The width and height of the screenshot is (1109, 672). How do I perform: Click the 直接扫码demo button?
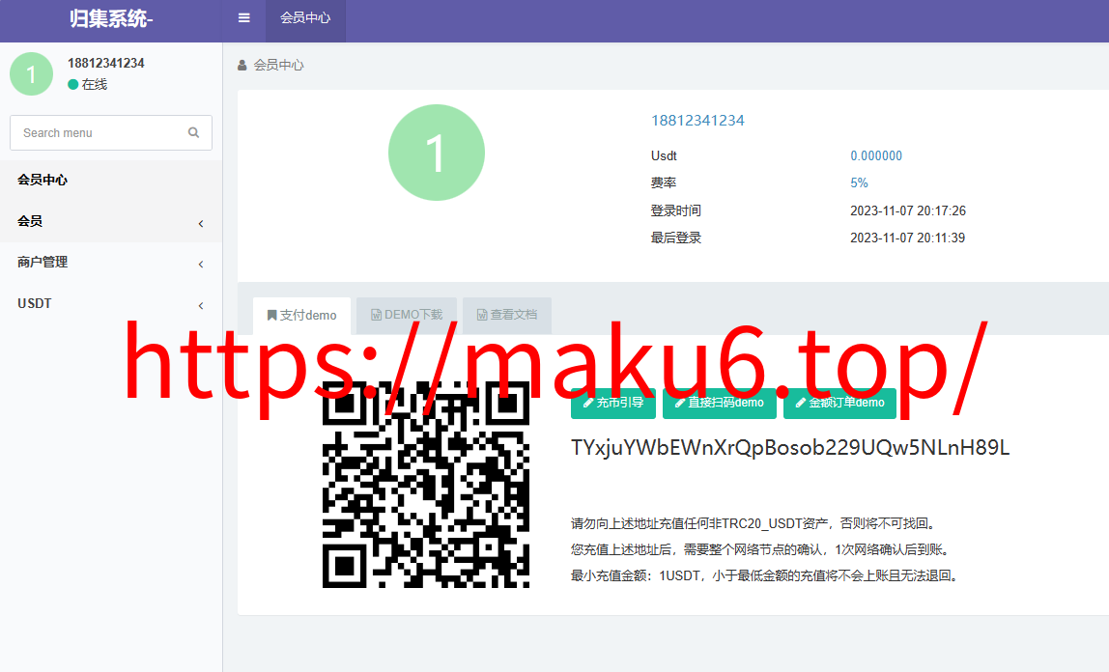click(x=720, y=403)
